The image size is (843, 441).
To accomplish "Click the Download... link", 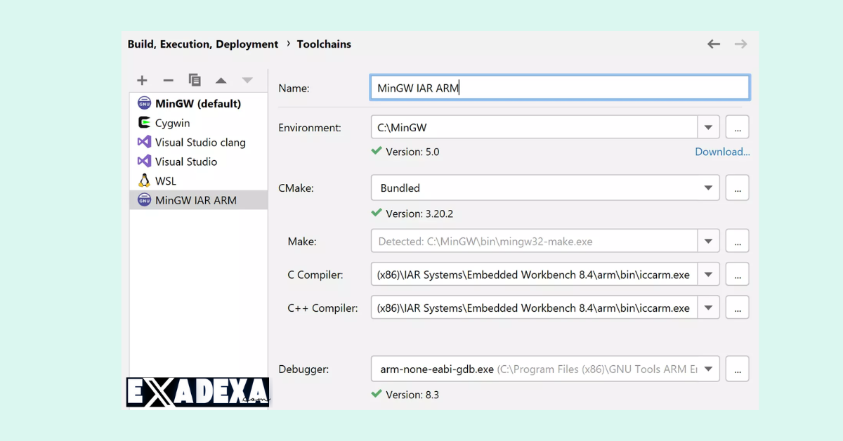I will pos(722,152).
